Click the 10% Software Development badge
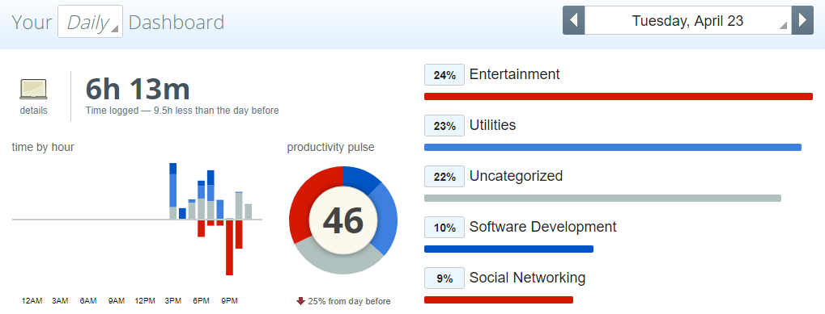This screenshot has height=314, width=825. click(444, 228)
